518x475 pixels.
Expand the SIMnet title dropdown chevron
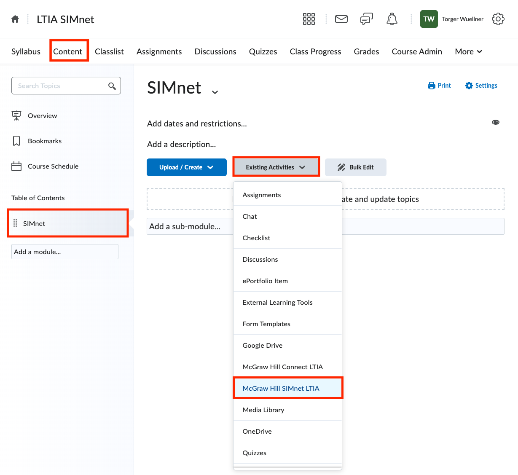(x=215, y=92)
